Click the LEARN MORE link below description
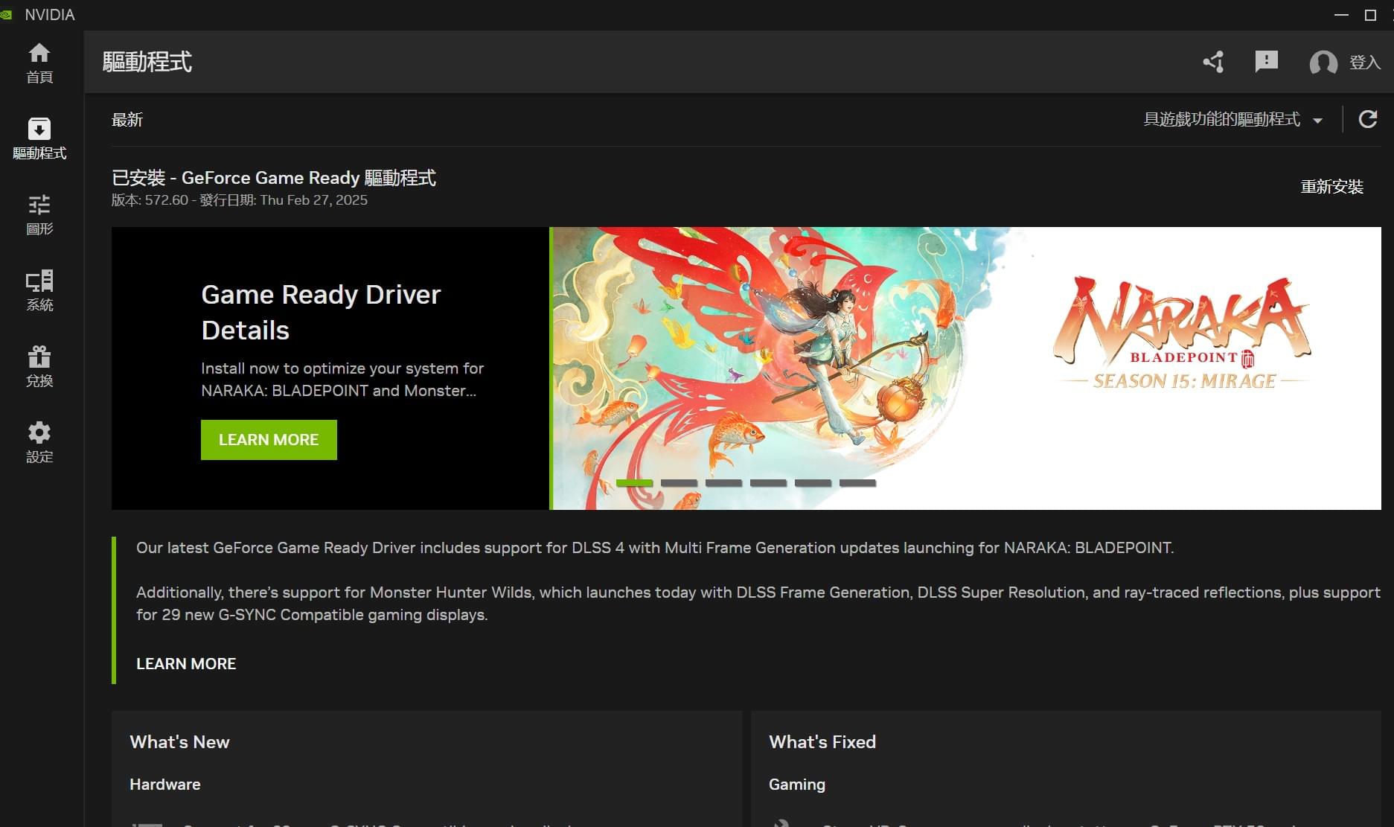1394x827 pixels. tap(186, 663)
